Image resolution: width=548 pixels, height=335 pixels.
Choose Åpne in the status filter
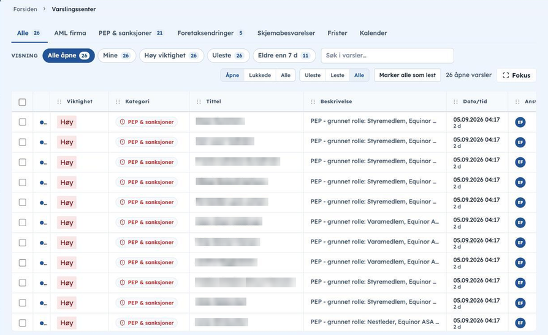(x=232, y=75)
